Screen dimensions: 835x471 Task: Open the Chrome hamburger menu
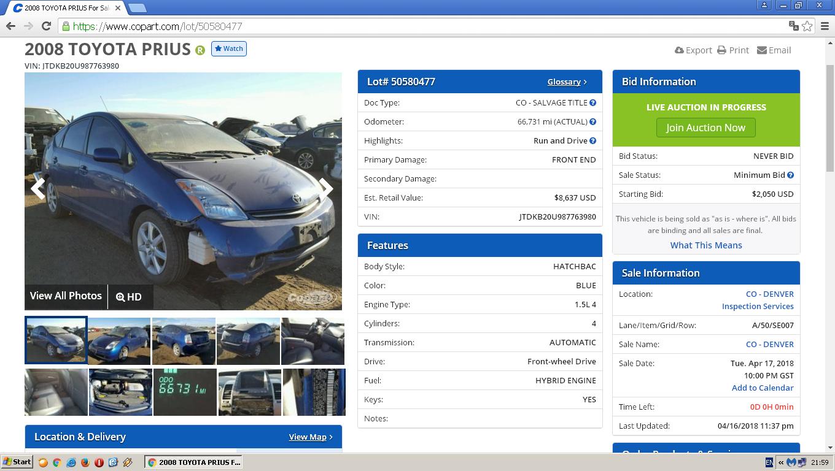tap(825, 26)
